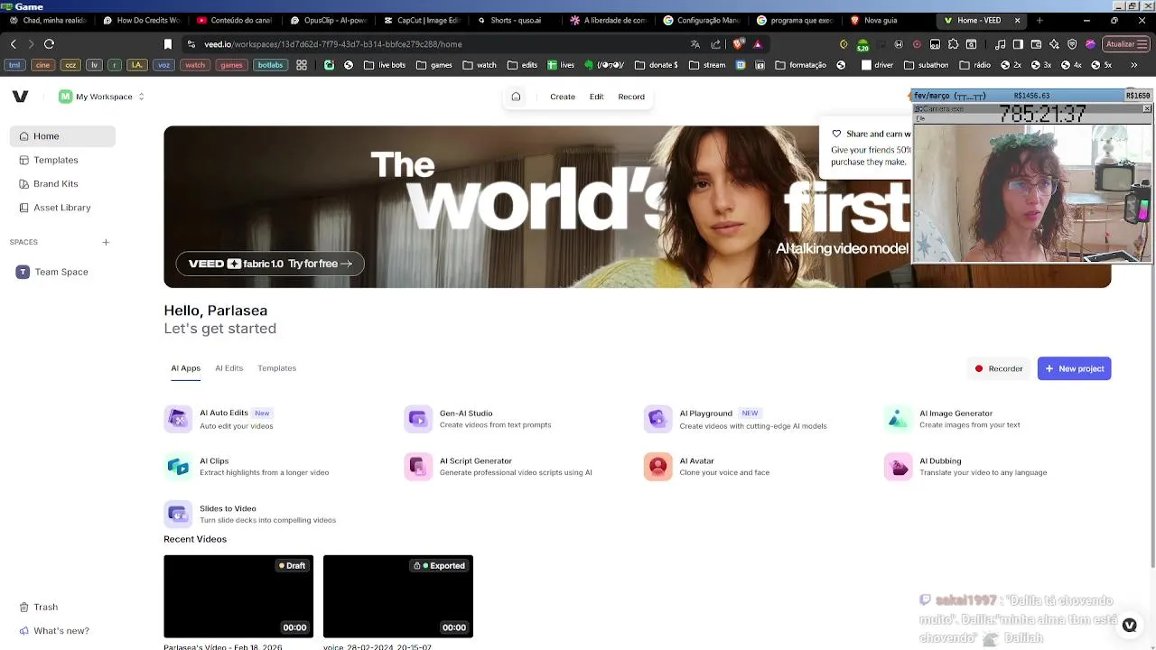Switch to the Nova guia browser tab
This screenshot has width=1156, height=650.
887,20
